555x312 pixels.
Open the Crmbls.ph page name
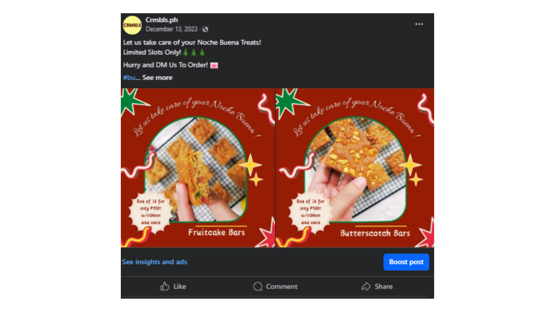(162, 20)
